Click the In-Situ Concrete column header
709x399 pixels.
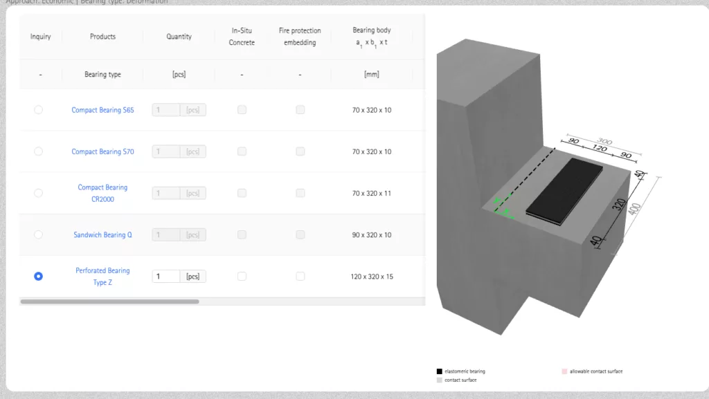pyautogui.click(x=242, y=37)
